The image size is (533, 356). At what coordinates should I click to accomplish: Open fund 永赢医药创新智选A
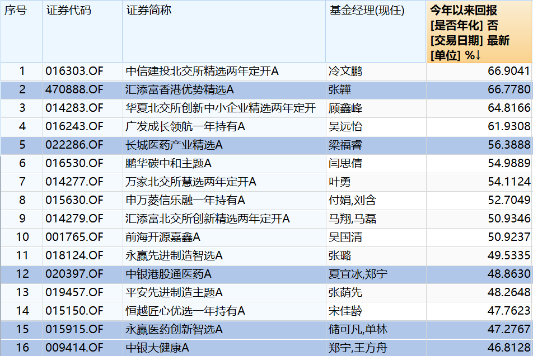pos(174,329)
